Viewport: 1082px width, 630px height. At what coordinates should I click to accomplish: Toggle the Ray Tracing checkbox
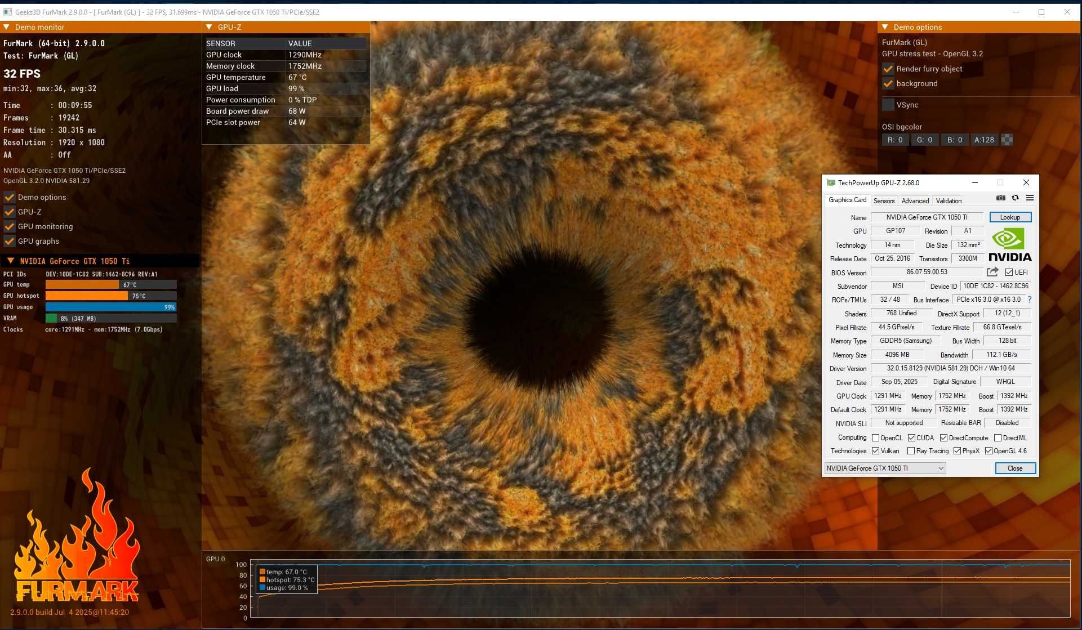[911, 451]
